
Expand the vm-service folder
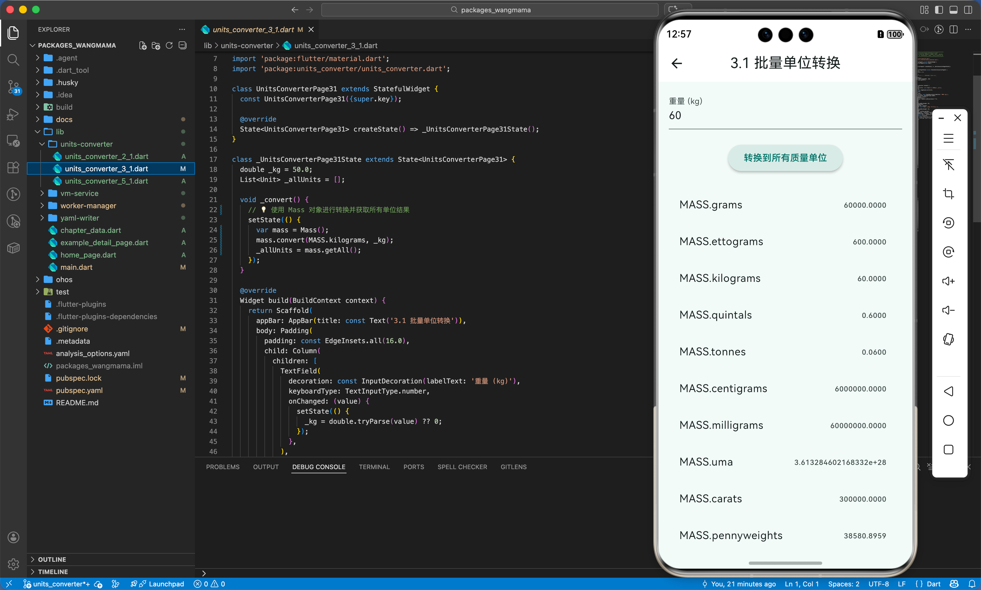pos(79,193)
